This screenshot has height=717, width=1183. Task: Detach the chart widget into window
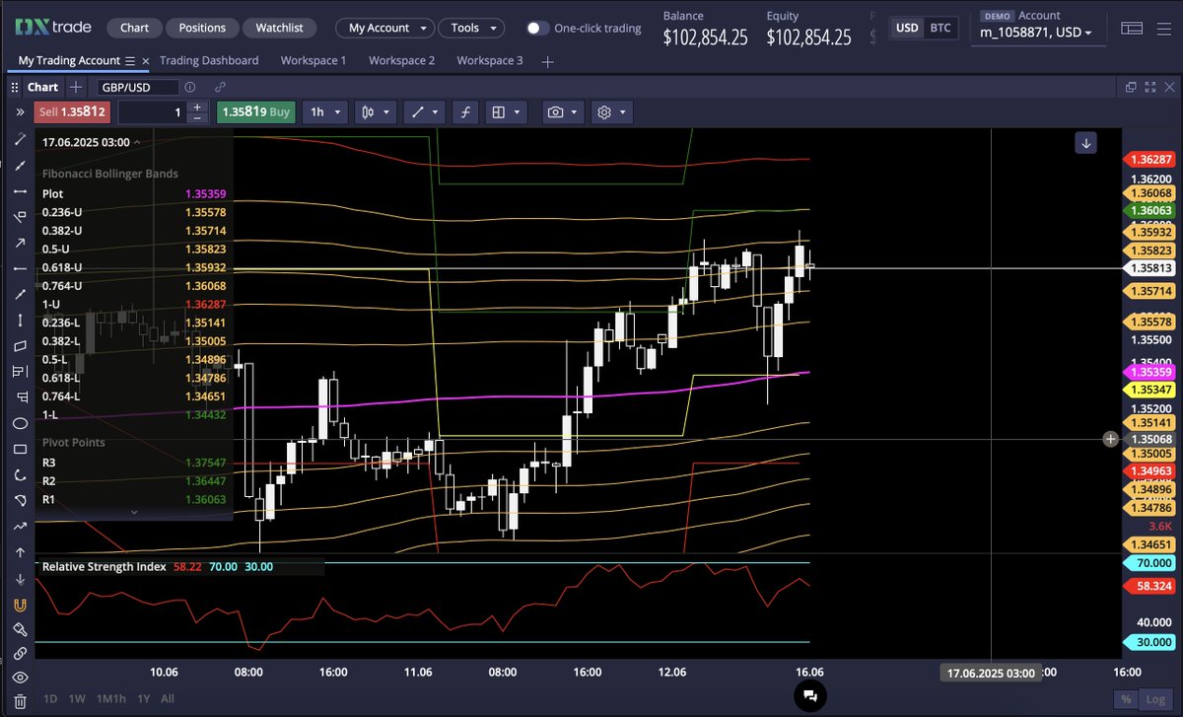point(1131,87)
